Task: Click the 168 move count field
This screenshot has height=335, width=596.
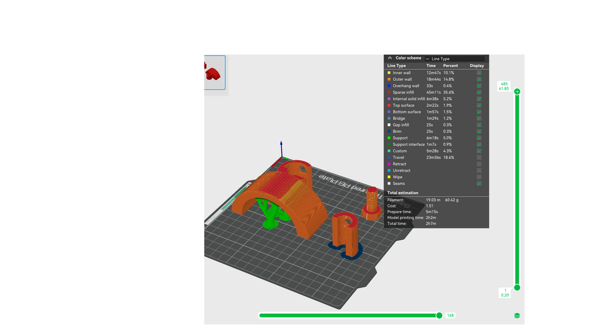Action: click(450, 315)
